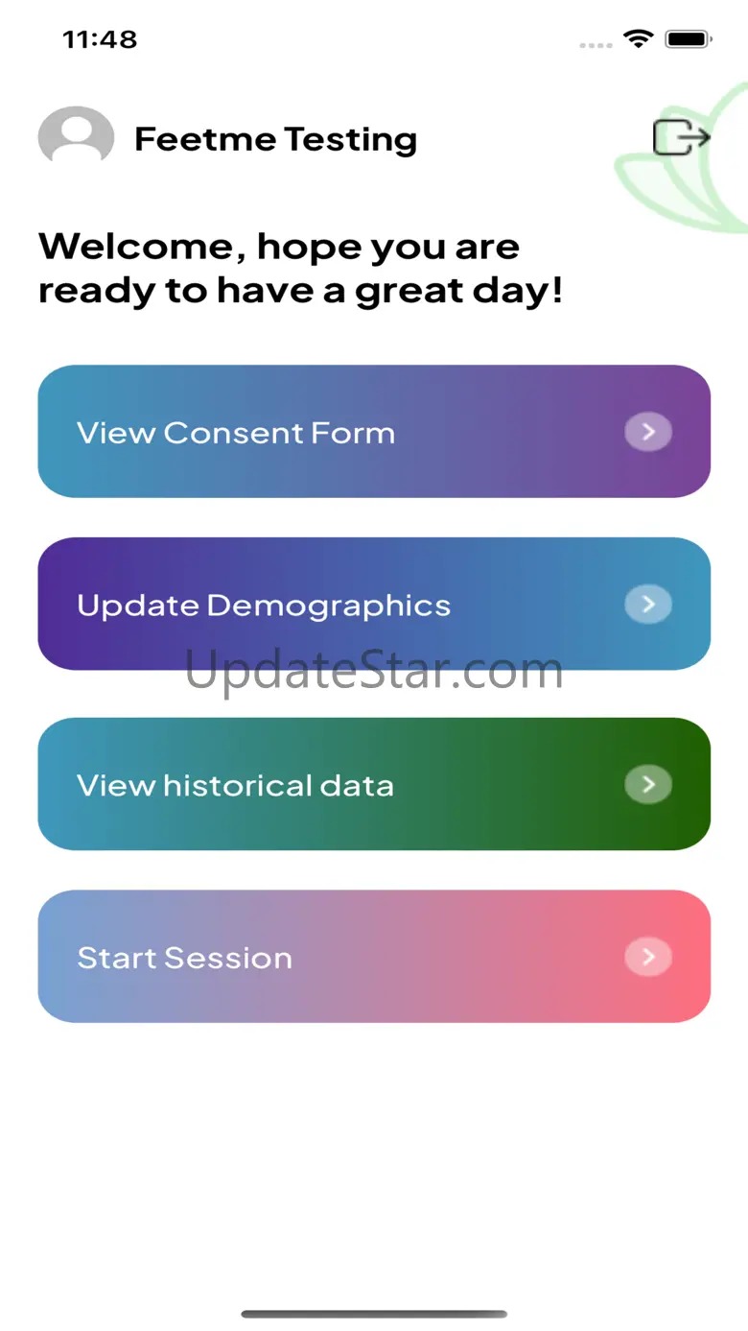The height and width of the screenshot is (1331, 748).
Task: Tap the Welcome greeting heading
Action: coord(300,269)
